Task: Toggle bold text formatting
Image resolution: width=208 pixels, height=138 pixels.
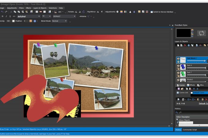Action: [x=2, y=16]
